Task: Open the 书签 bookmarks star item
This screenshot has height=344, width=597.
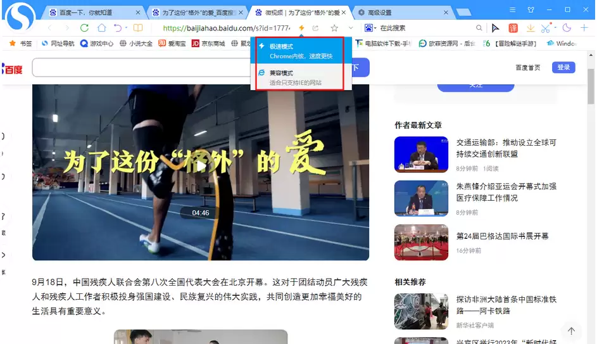Action: [20, 44]
